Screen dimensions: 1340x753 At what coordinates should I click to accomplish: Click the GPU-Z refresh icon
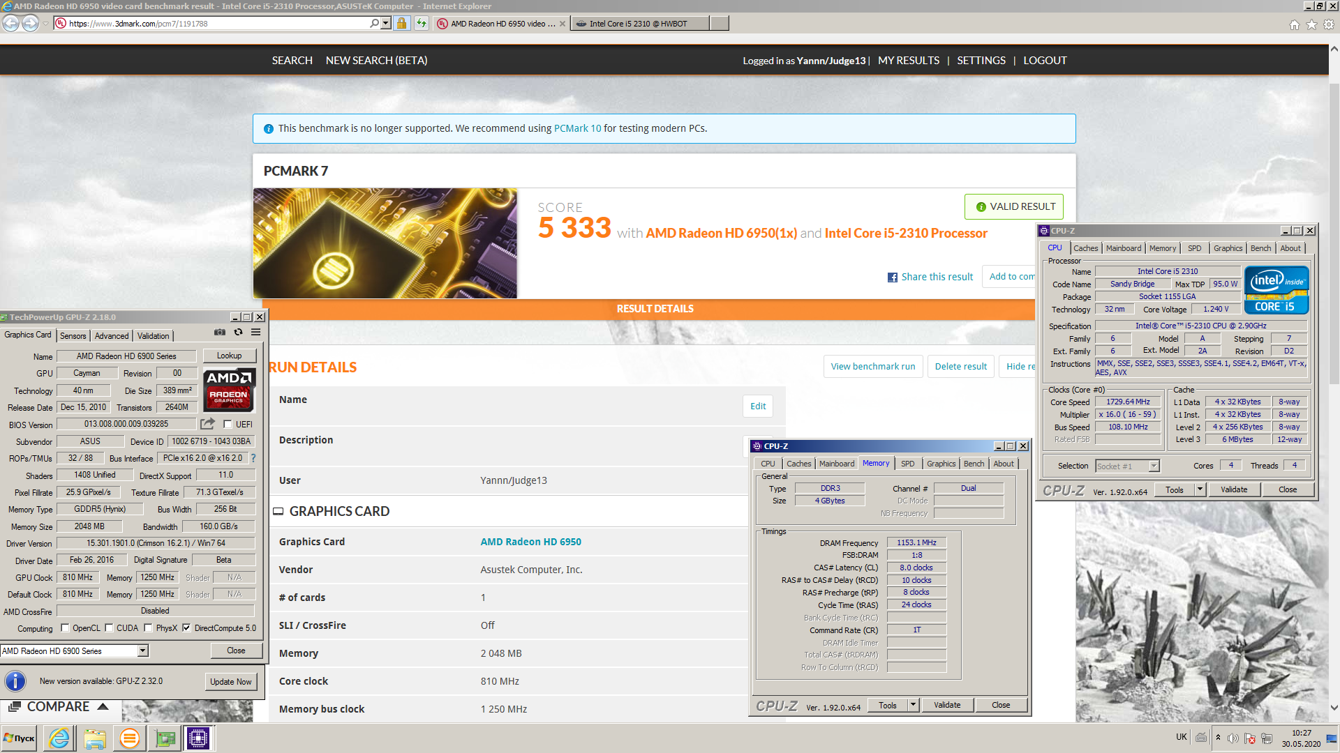click(238, 333)
